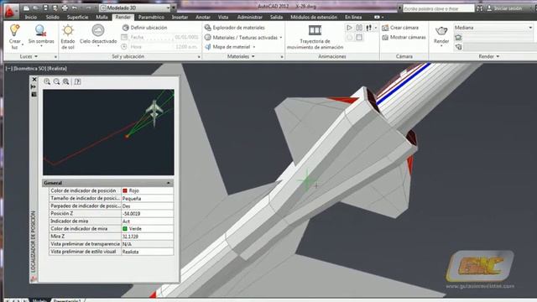The width and height of the screenshot is (537, 302).
Task: Click Mostrar cámaras
Action: pyautogui.click(x=404, y=37)
